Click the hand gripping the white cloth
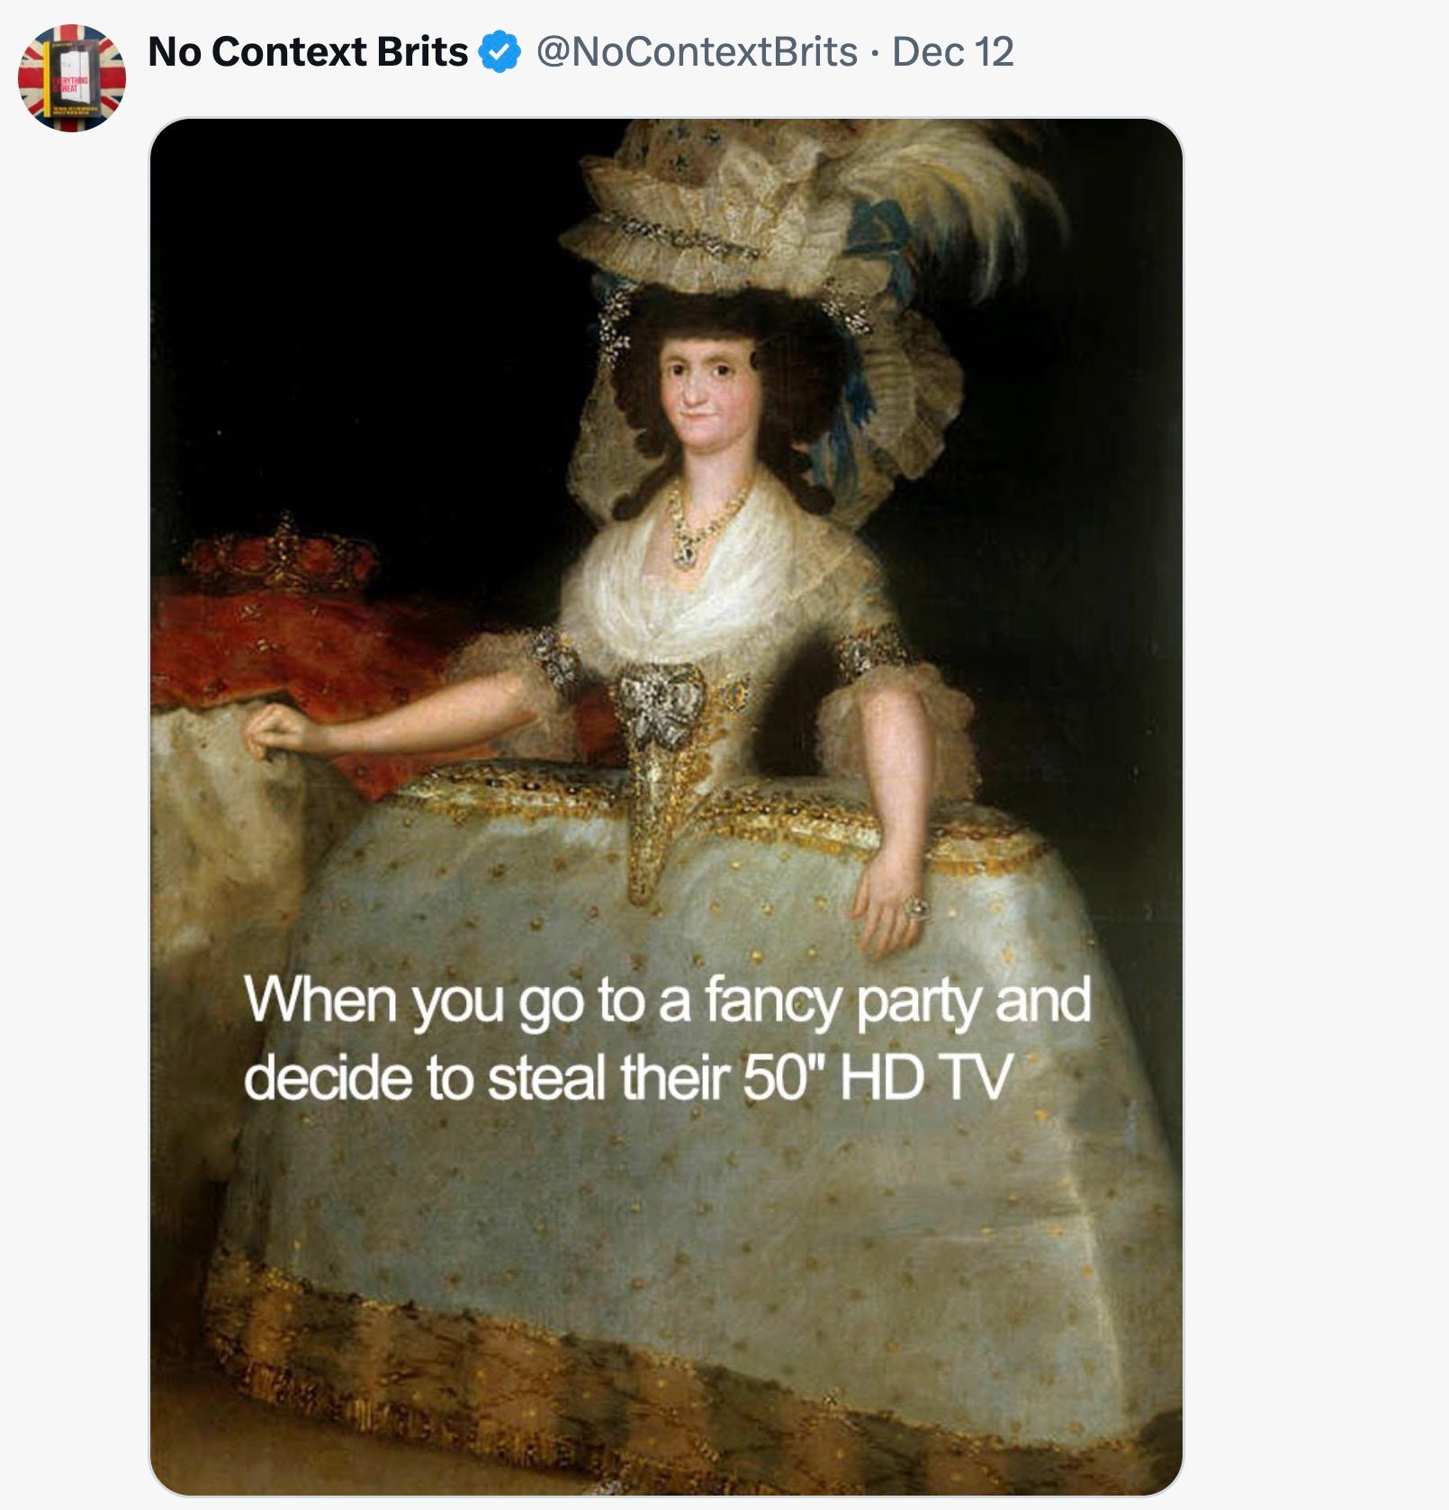This screenshot has height=1510, width=1449. tap(279, 732)
